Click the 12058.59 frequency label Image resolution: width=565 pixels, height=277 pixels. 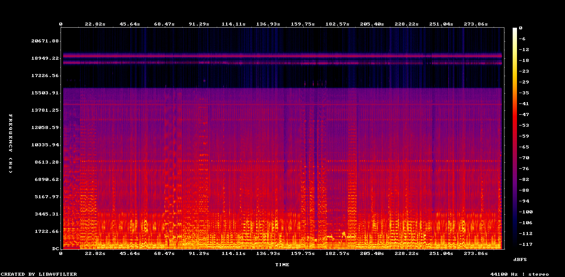coord(45,128)
